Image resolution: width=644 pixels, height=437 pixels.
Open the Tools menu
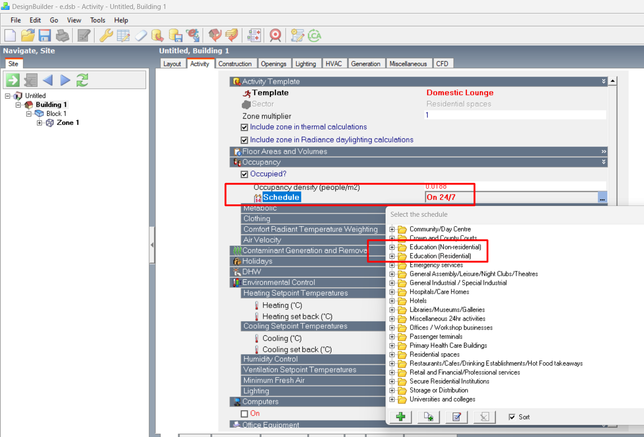point(98,20)
